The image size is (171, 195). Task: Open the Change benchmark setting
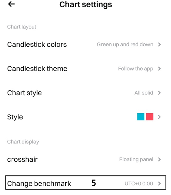pyautogui.click(x=85, y=183)
